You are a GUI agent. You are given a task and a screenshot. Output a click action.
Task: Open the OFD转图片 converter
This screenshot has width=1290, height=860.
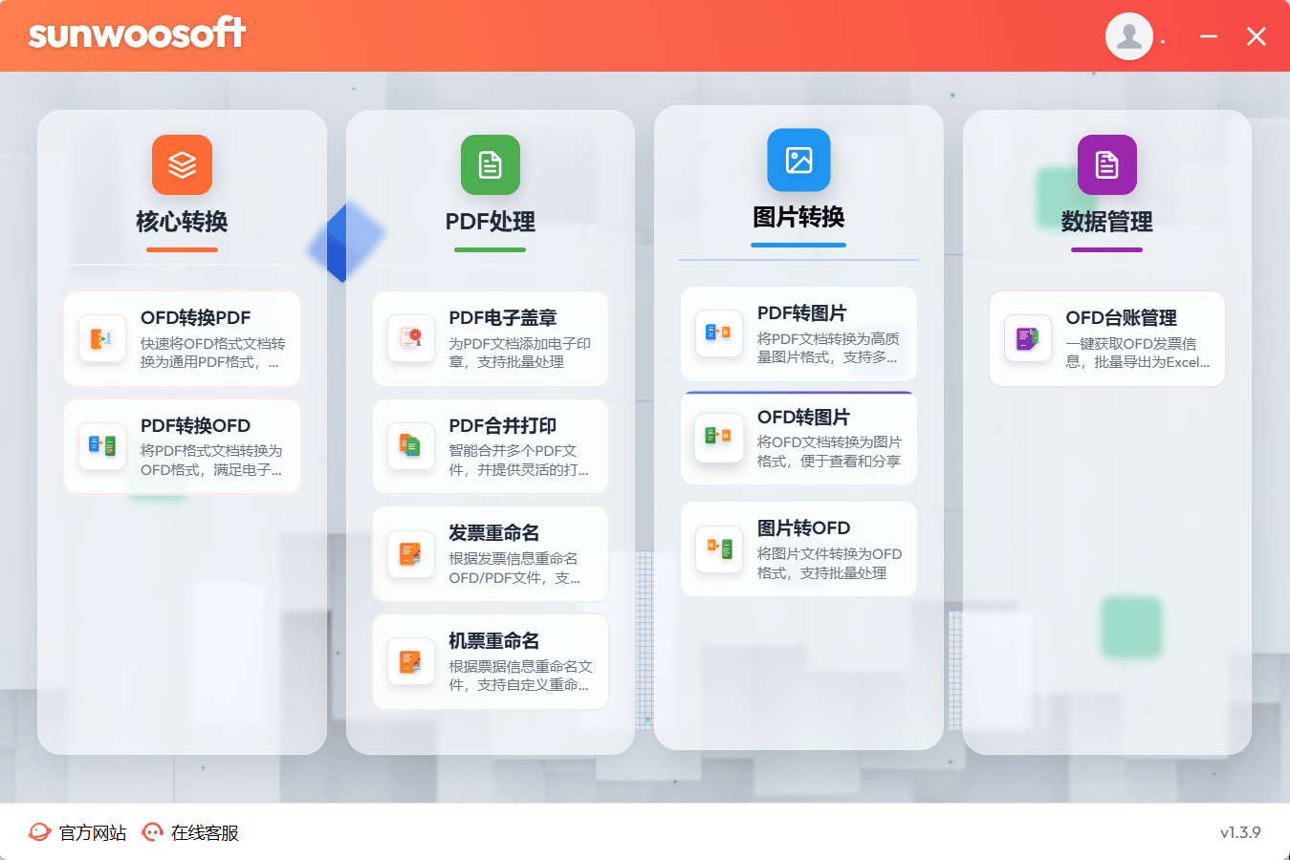pos(798,439)
